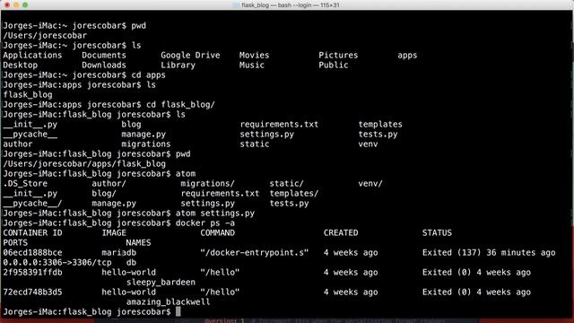Click container ID '06ecd1888bce'
This screenshot has height=323, width=574.
(x=32, y=253)
